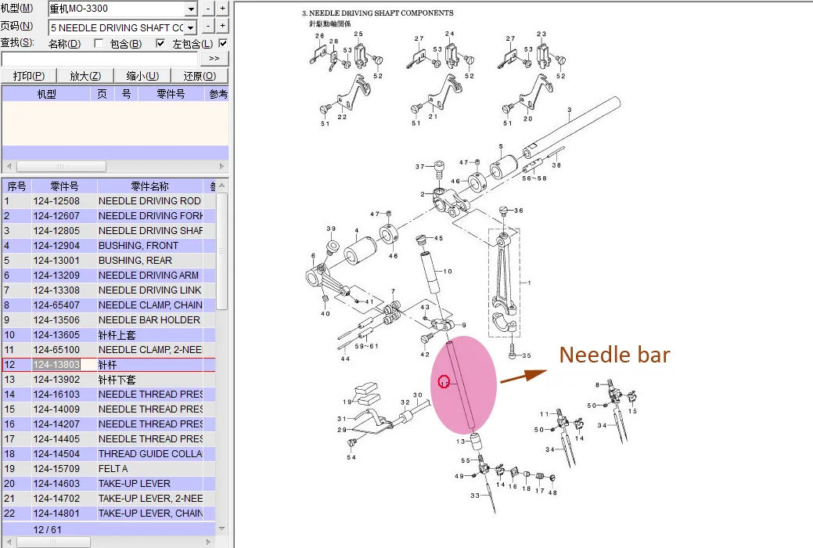Select row 5 BUSHING, REAR
The width and height of the screenshot is (813, 548).
click(109, 261)
